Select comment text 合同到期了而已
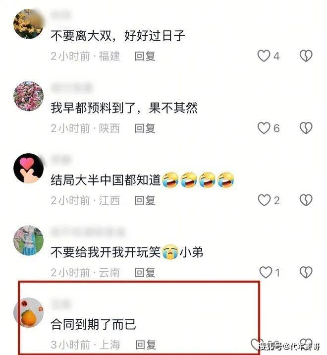 93,324
